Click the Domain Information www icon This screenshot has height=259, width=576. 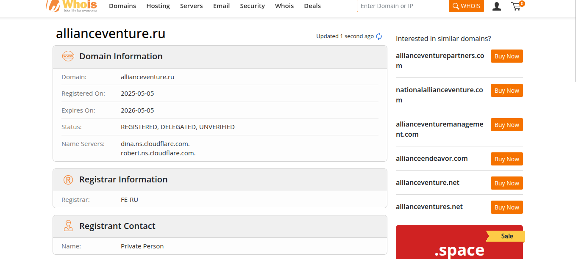coord(68,56)
